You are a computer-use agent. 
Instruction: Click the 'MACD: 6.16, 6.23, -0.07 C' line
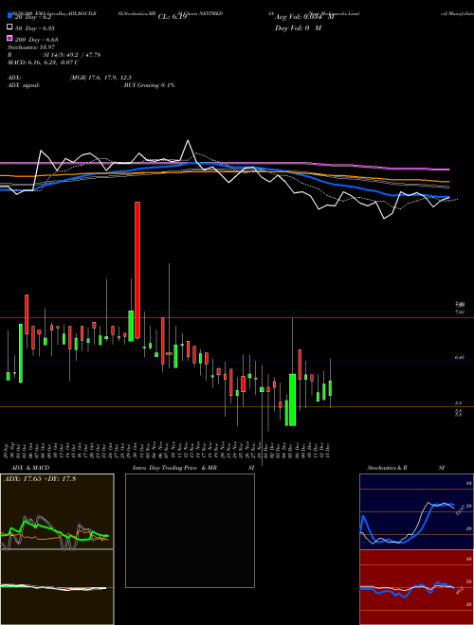[43, 62]
